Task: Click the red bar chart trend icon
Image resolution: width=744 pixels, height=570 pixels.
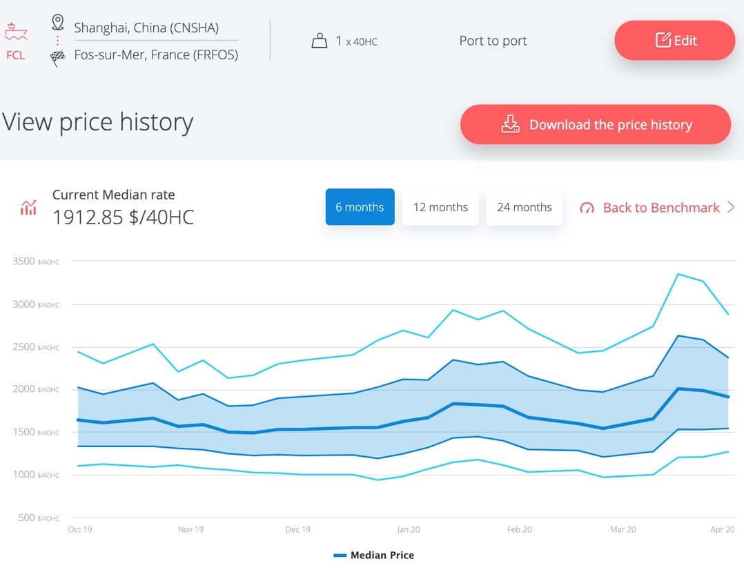Action: coord(28,208)
